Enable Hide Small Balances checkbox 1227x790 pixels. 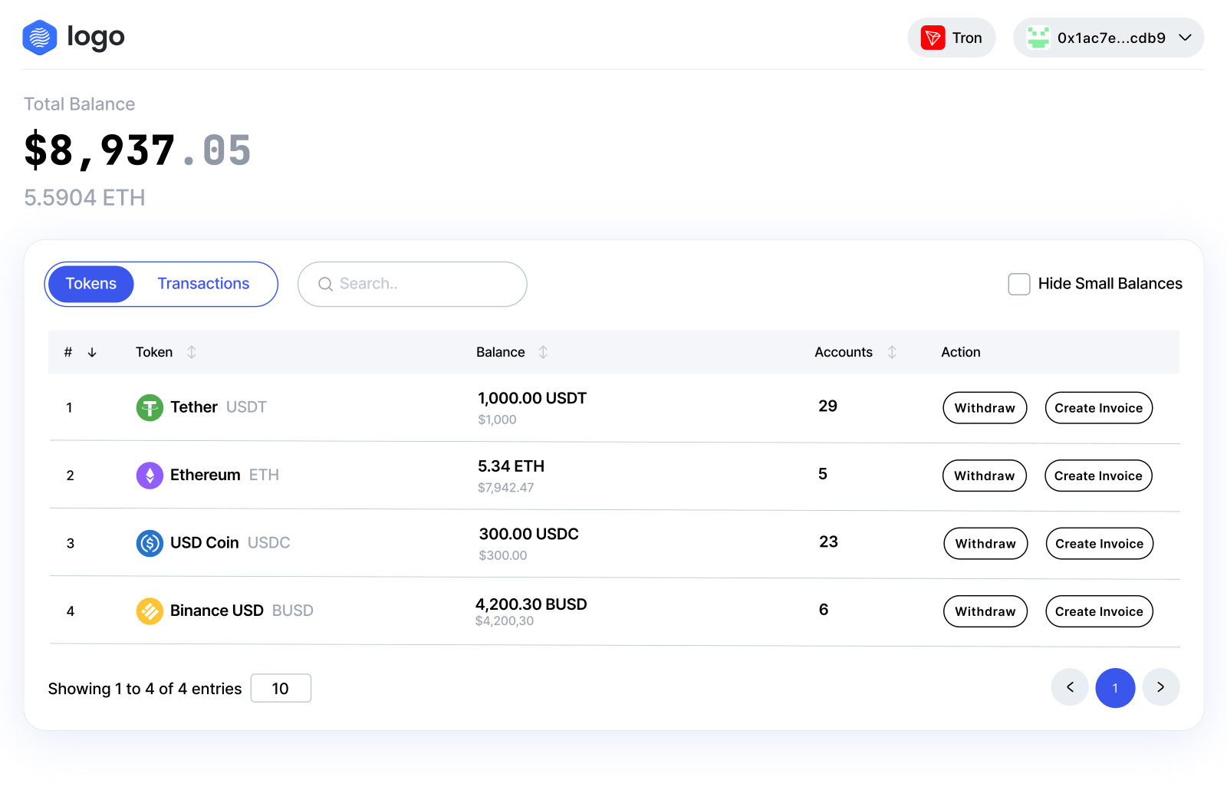pos(1019,284)
